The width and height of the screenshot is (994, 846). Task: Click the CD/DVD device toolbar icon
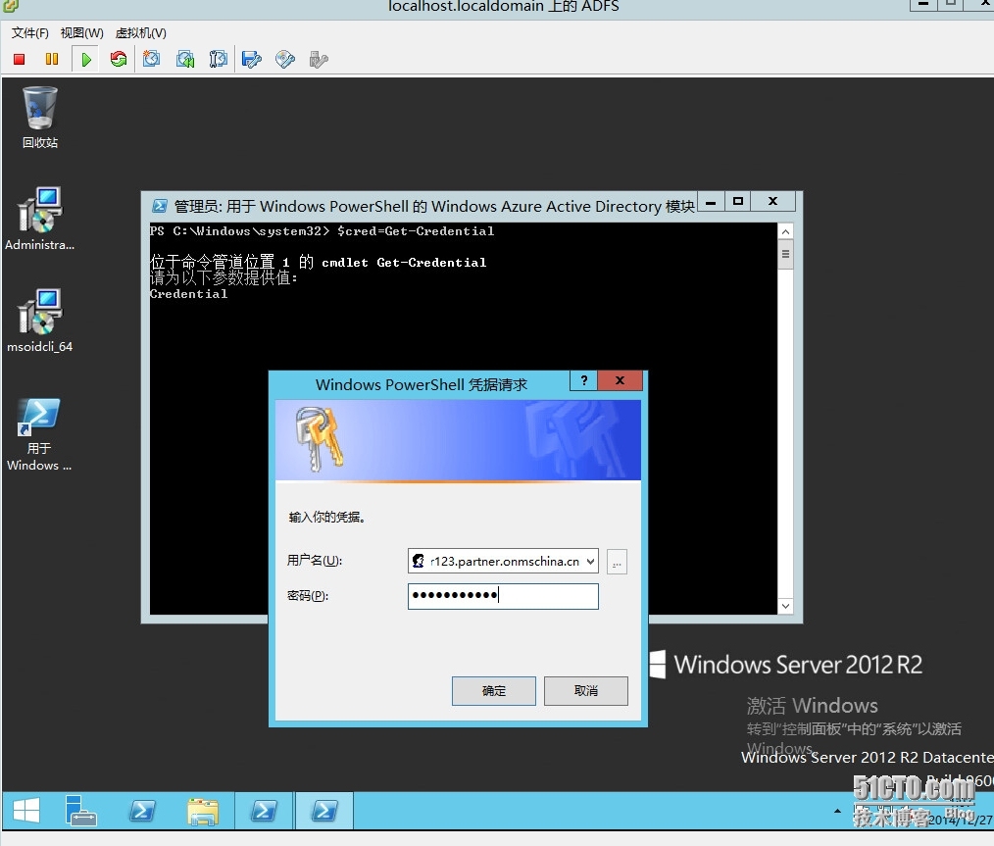pyautogui.click(x=285, y=60)
